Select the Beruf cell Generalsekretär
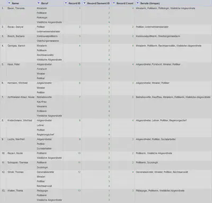212x203 pixels. (46, 172)
